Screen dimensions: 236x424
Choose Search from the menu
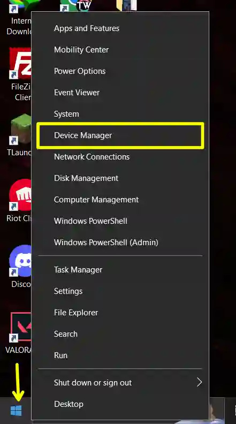coord(120,334)
